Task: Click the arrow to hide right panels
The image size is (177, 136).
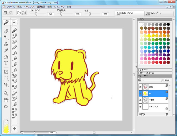Action: point(136,67)
